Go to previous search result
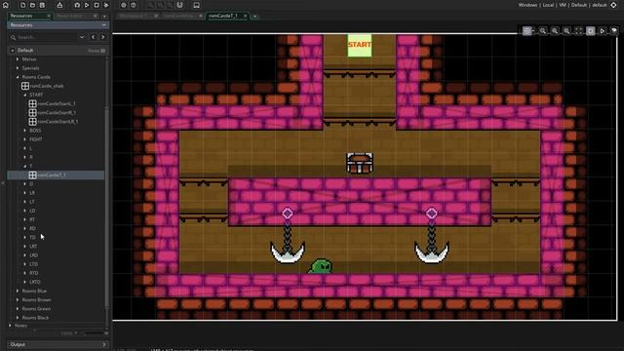Viewport: 624px width, 351px height. coord(94,37)
